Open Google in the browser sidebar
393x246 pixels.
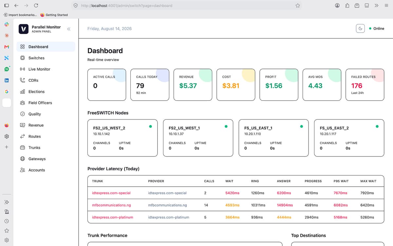[7, 92]
